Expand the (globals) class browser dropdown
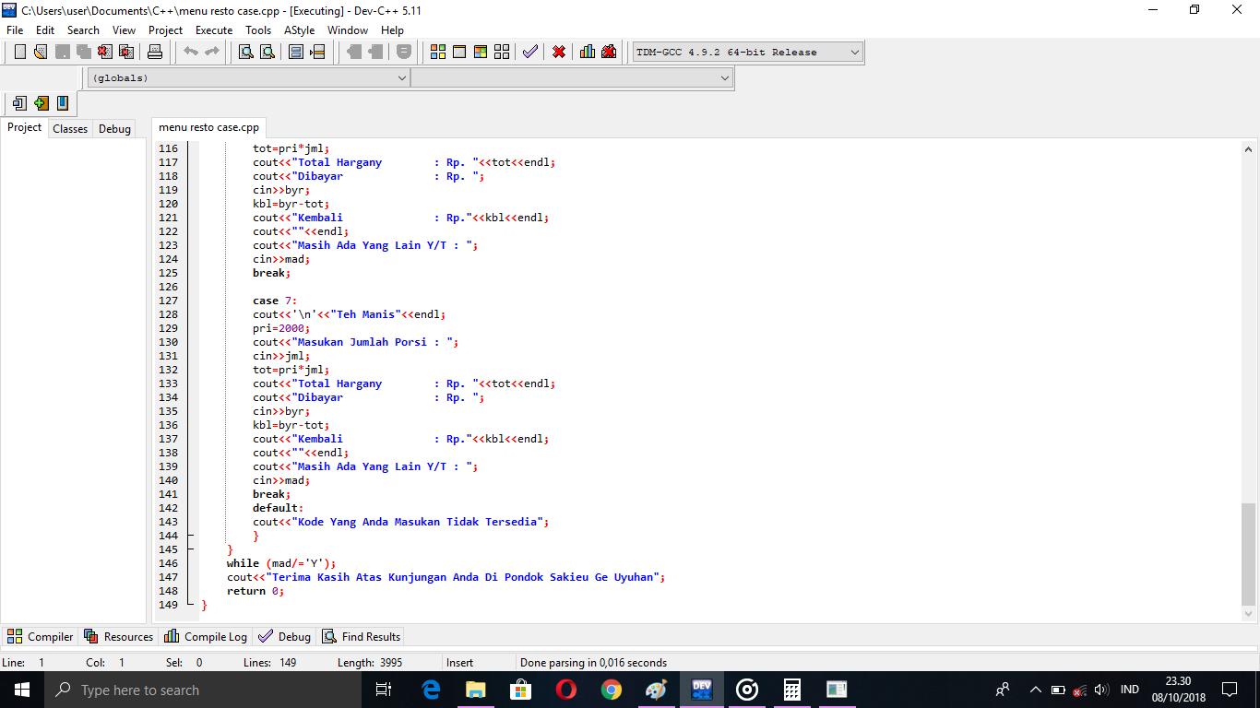Viewport: 1260px width, 708px height. 403,77
